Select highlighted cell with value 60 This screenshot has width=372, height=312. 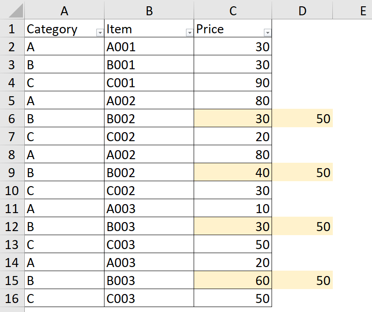[x=233, y=281]
